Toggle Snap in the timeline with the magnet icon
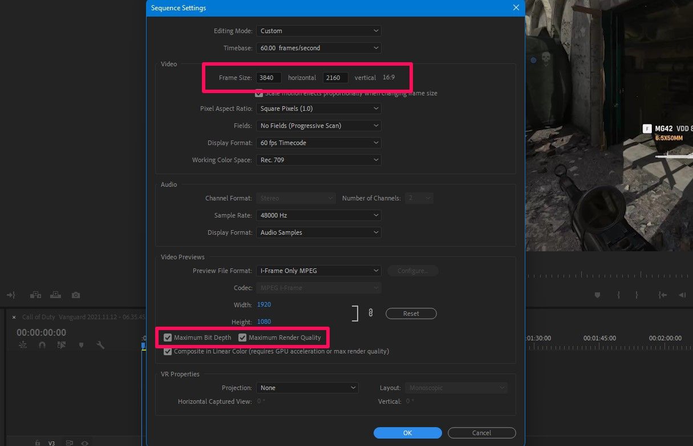 pyautogui.click(x=42, y=345)
